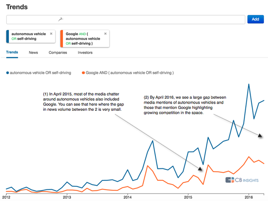Click the blue line's highest peak near 2016
The height and width of the screenshot is (201, 268).
click(248, 84)
